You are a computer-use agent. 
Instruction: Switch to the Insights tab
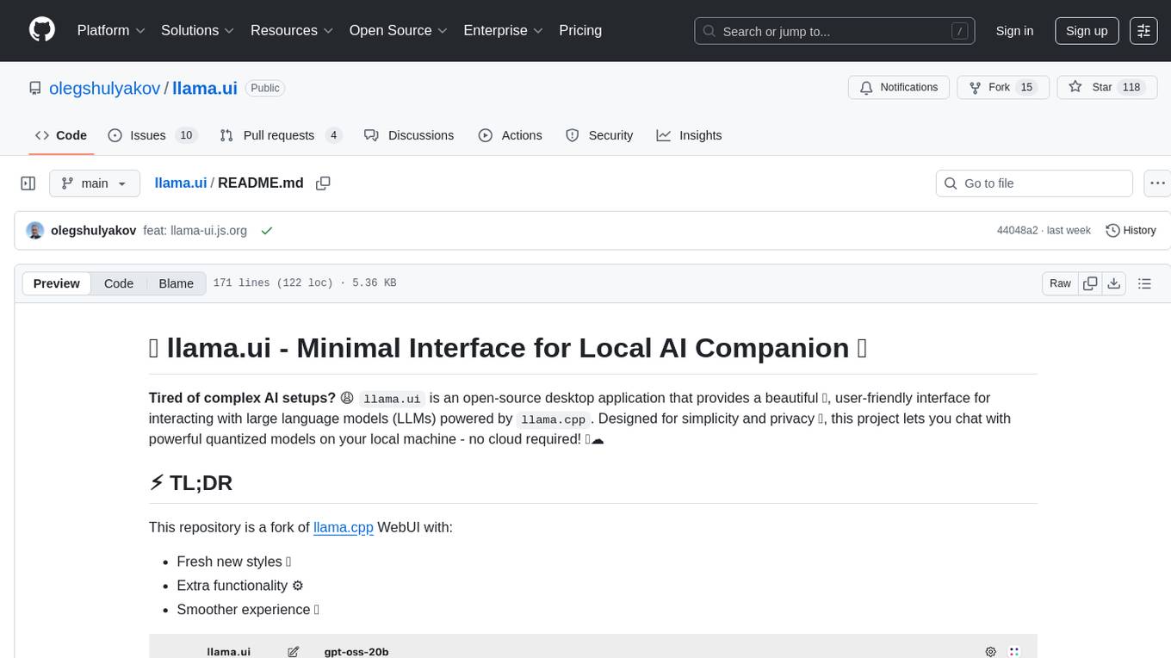[689, 135]
